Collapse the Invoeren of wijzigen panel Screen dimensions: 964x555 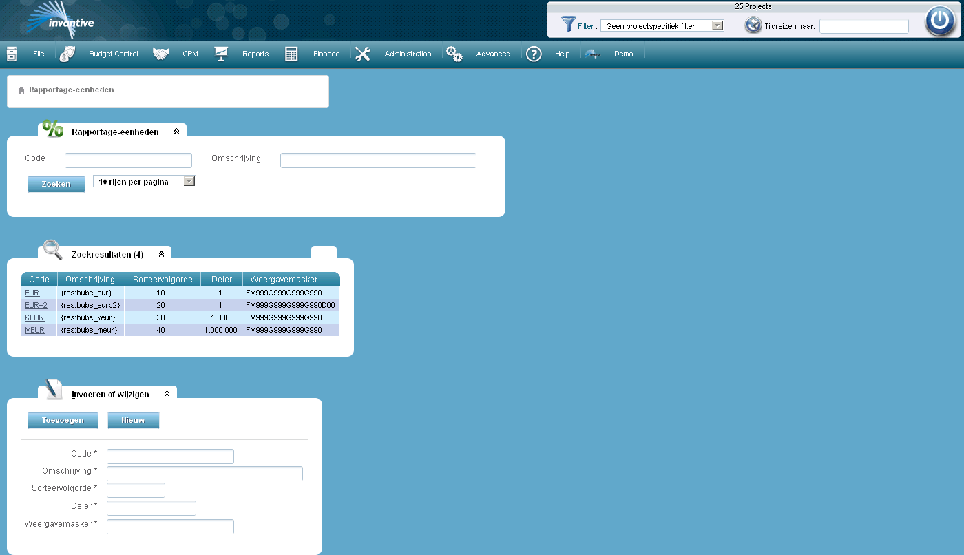click(167, 394)
